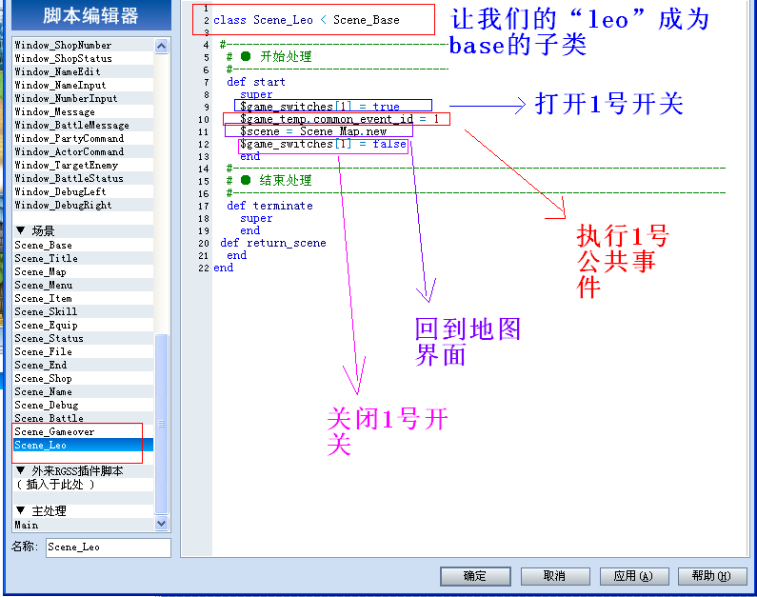
Task: Click the 名称 name input field
Action: click(109, 547)
